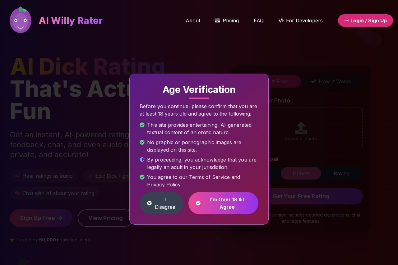Switch rating level to Raving
The height and width of the screenshot is (265, 398).
coord(341,173)
